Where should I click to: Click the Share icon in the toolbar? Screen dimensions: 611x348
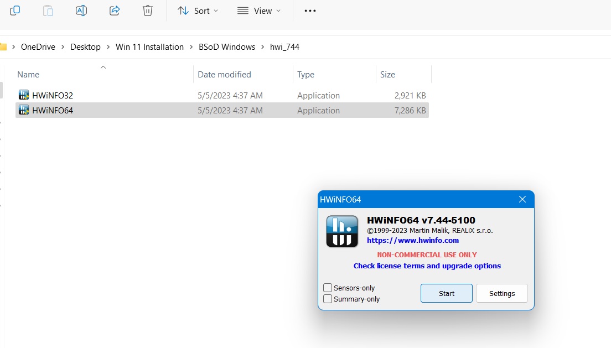[115, 10]
